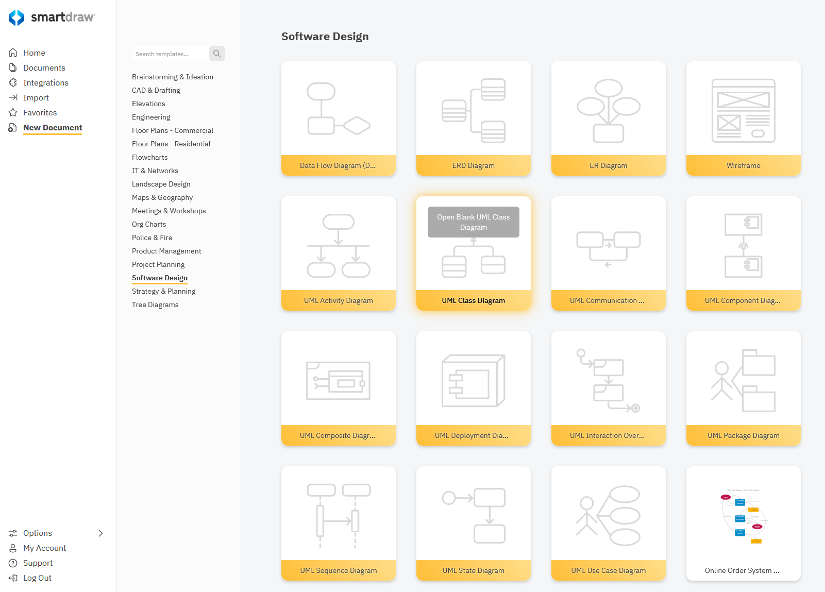Open Support from the sidebar
Viewport: 825px width, 592px height.
coord(13,563)
